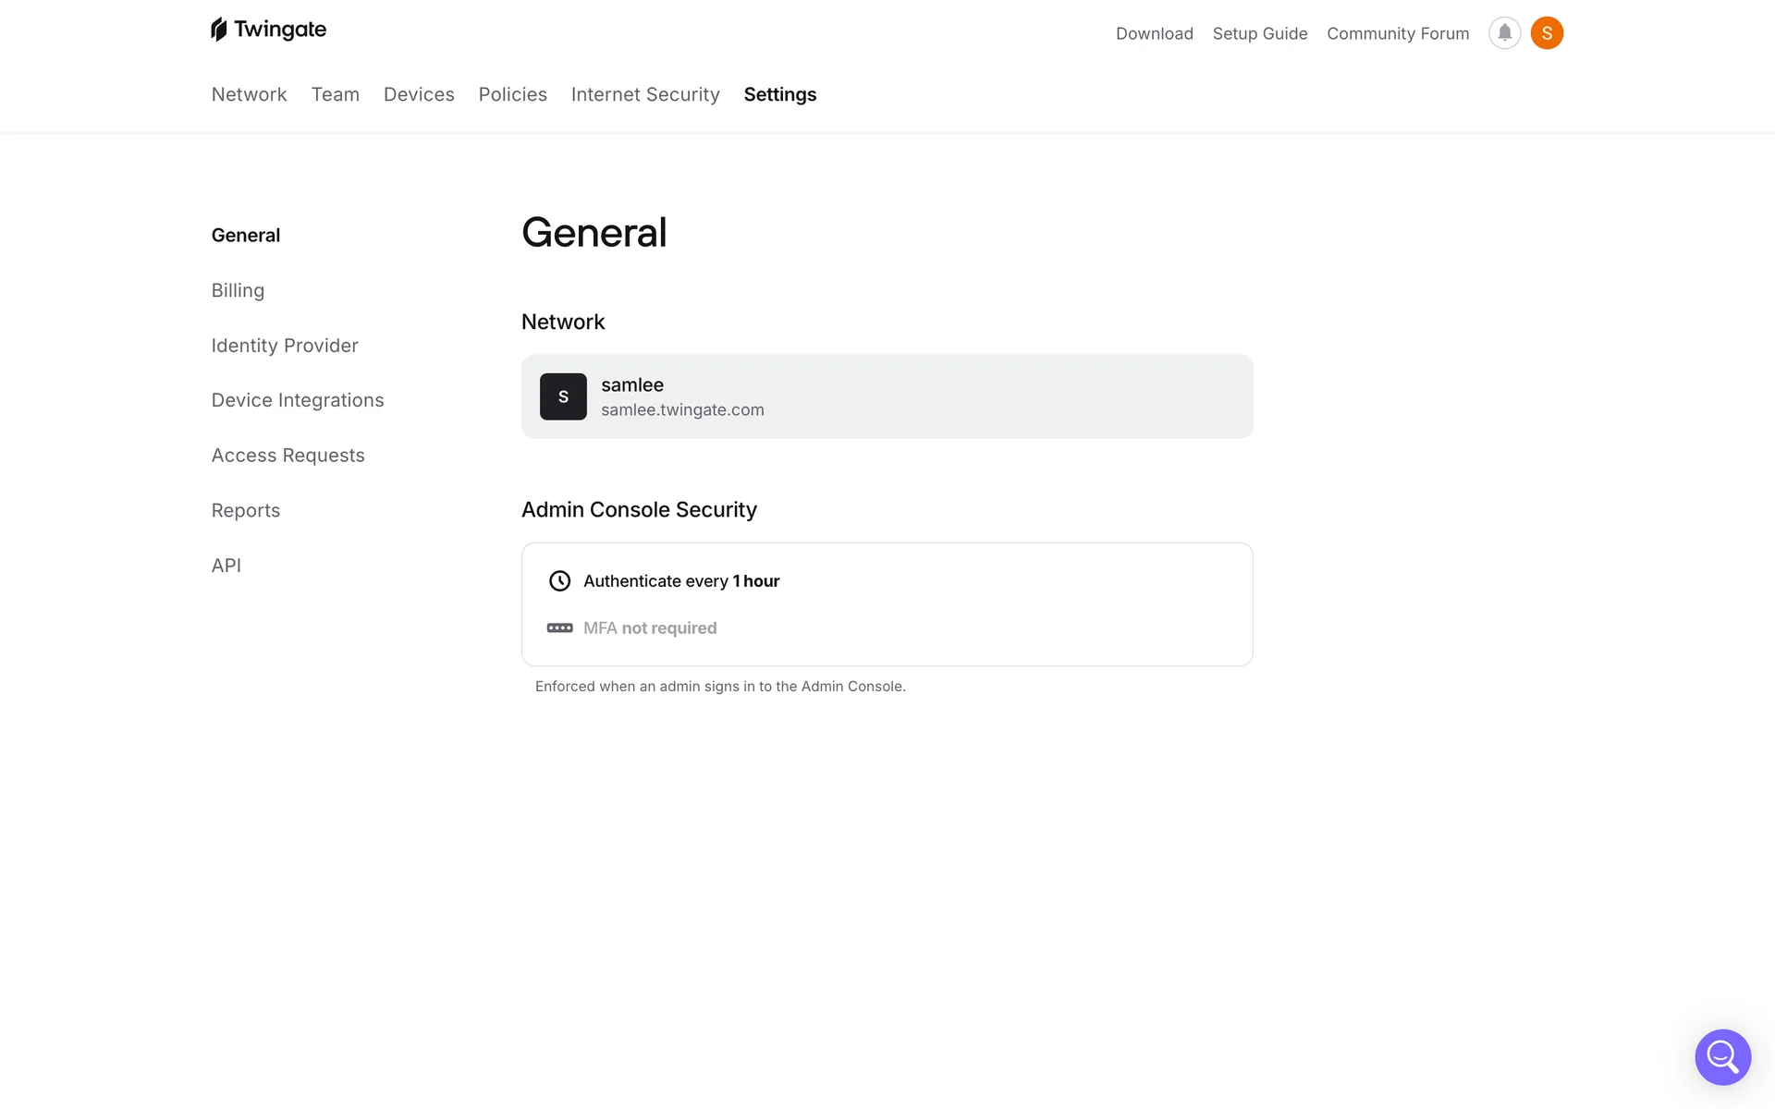The height and width of the screenshot is (1109, 1775).
Task: Click the samlee network S icon
Action: (563, 396)
